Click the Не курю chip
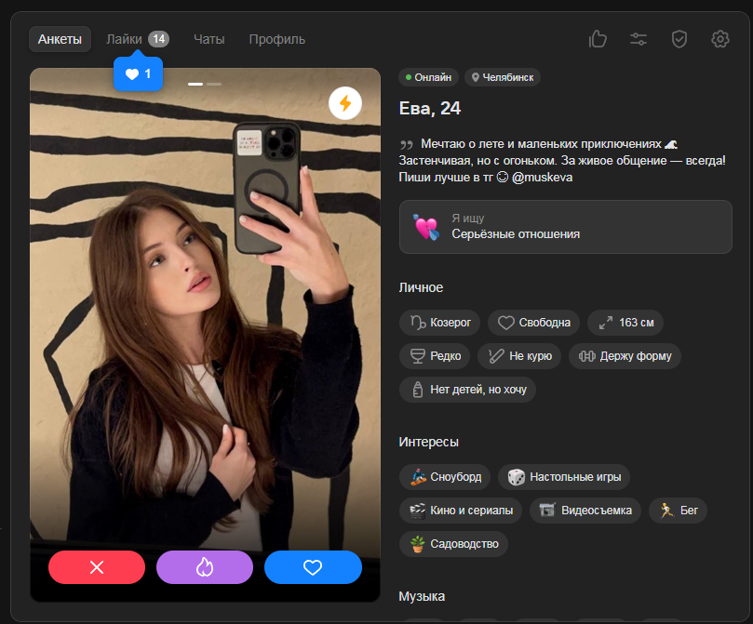Viewport: 753px width, 624px height. pos(519,356)
